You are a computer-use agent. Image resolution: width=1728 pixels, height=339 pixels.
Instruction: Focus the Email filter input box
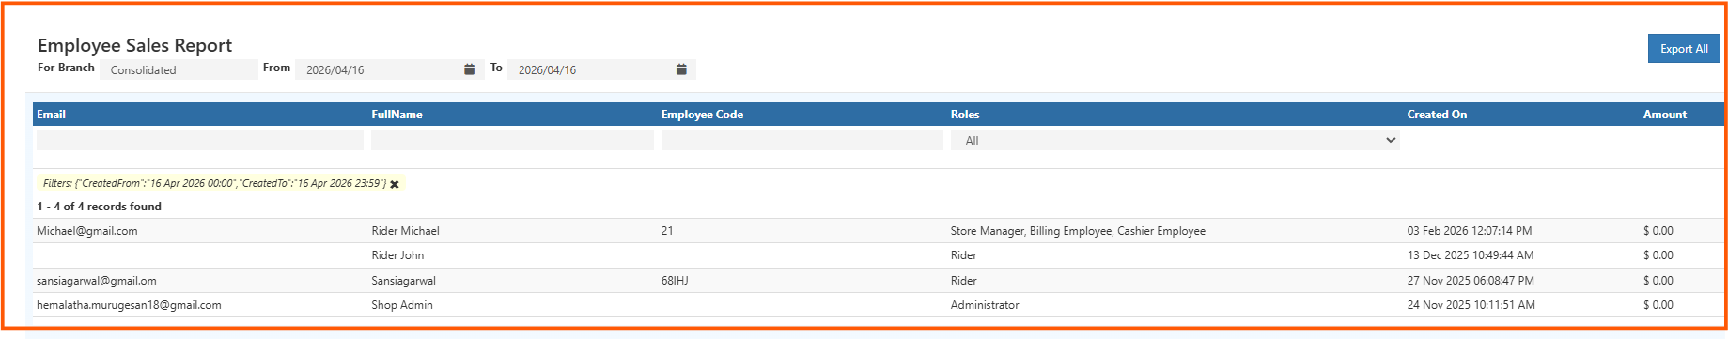coord(199,140)
